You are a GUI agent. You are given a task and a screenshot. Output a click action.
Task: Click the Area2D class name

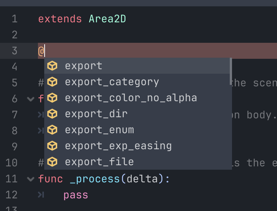pyautogui.click(x=107, y=19)
